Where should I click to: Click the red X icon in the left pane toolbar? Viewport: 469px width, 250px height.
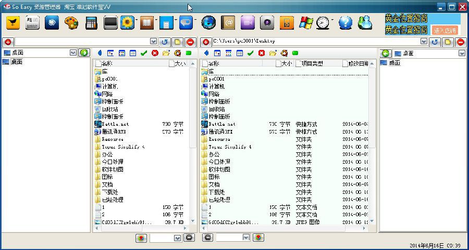pyautogui.click(x=155, y=53)
